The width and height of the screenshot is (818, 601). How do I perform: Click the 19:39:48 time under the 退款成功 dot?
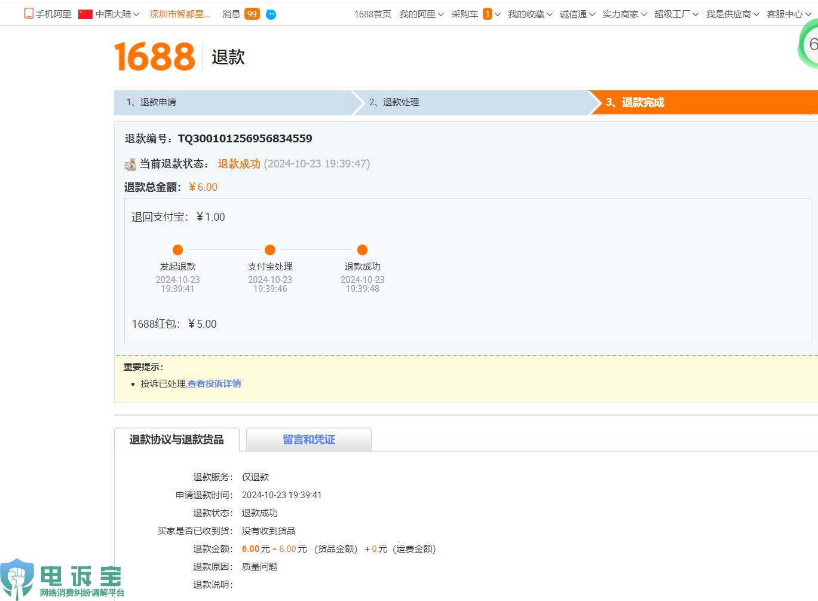pos(363,289)
